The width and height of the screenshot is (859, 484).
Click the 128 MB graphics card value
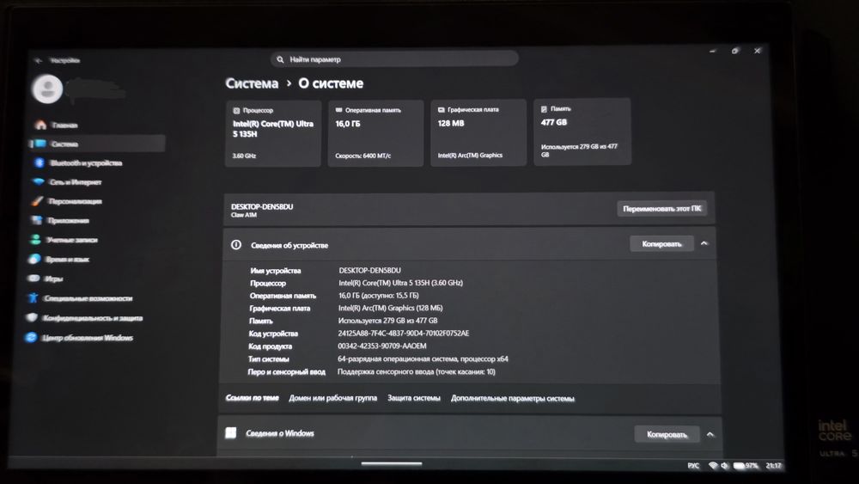coord(451,123)
